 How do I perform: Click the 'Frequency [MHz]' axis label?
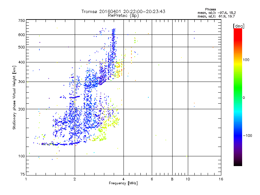123,183
